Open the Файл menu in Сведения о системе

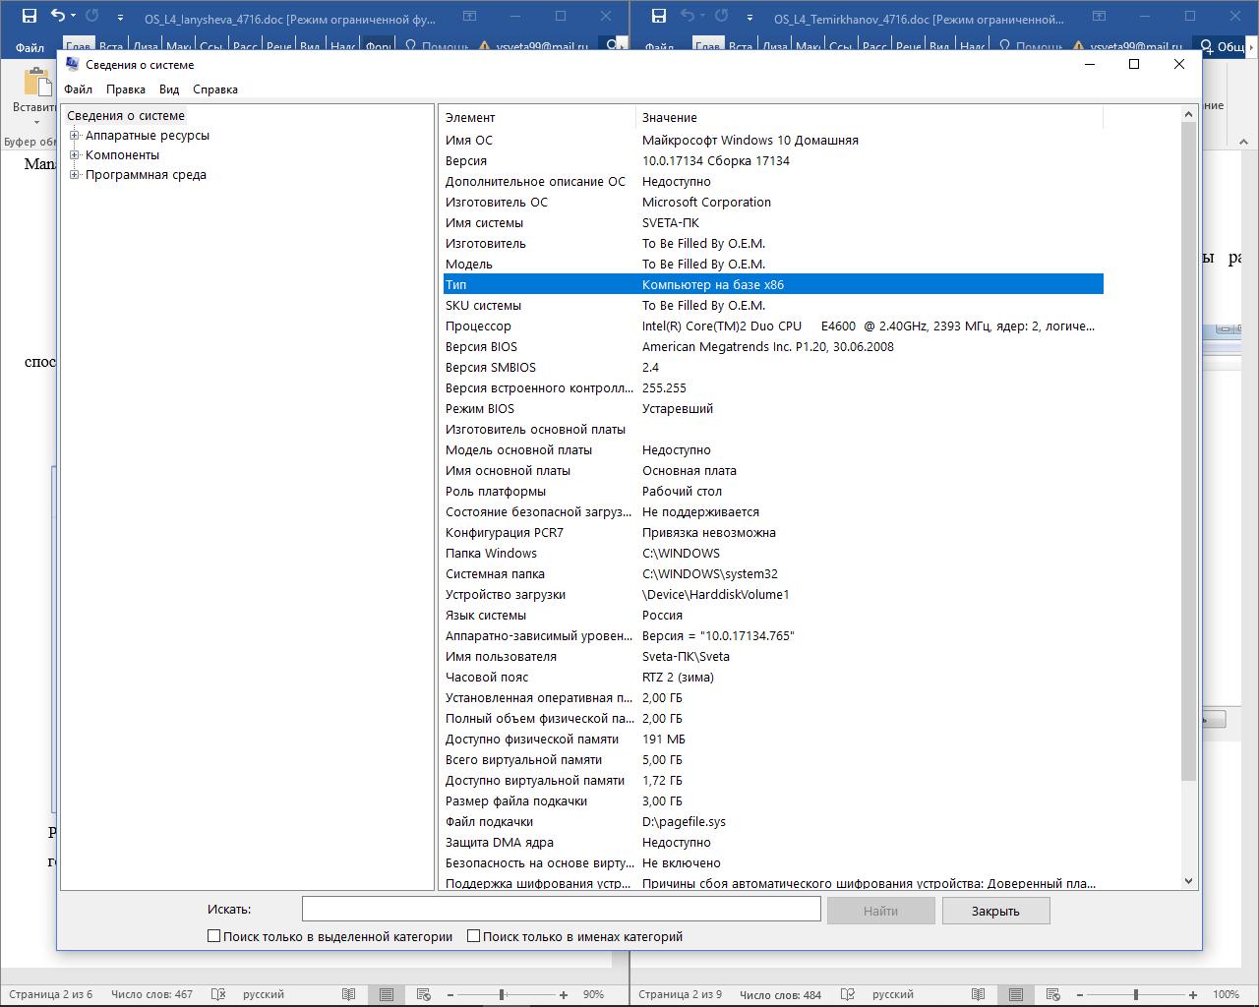79,89
